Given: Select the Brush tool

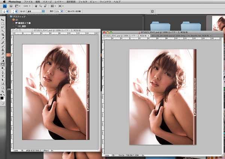Looking at the screenshot, I should (x=3, y=46).
